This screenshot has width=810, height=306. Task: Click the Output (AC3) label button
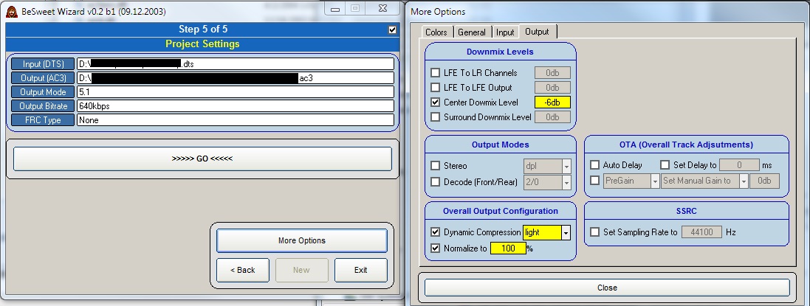click(44, 78)
